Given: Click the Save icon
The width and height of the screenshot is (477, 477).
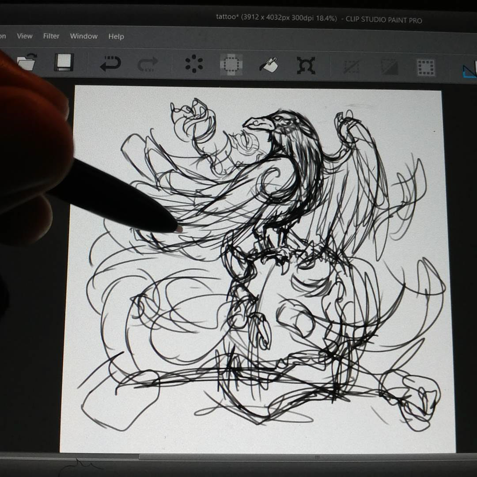Looking at the screenshot, I should pos(64,62).
